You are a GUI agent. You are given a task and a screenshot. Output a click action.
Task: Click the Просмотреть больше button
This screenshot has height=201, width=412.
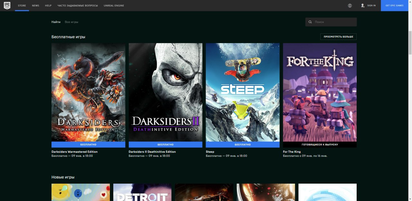point(338,37)
